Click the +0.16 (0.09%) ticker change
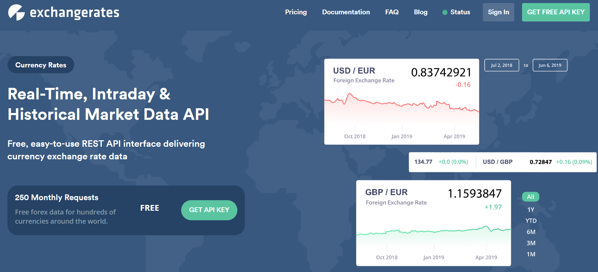The width and height of the screenshot is (598, 272). 574,162
